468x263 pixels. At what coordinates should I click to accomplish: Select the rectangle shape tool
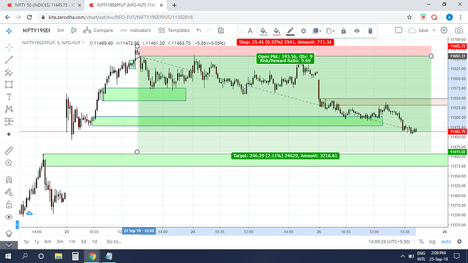(x=9, y=85)
